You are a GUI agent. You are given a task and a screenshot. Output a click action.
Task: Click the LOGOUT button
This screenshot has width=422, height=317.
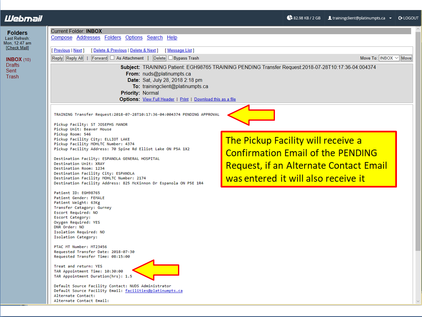tap(408, 18)
